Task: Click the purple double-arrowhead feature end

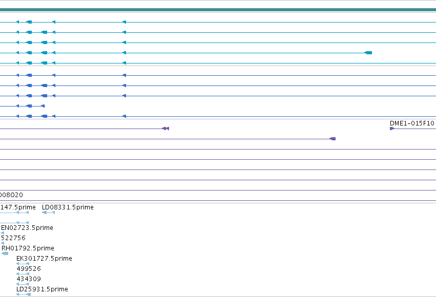Action: point(165,129)
